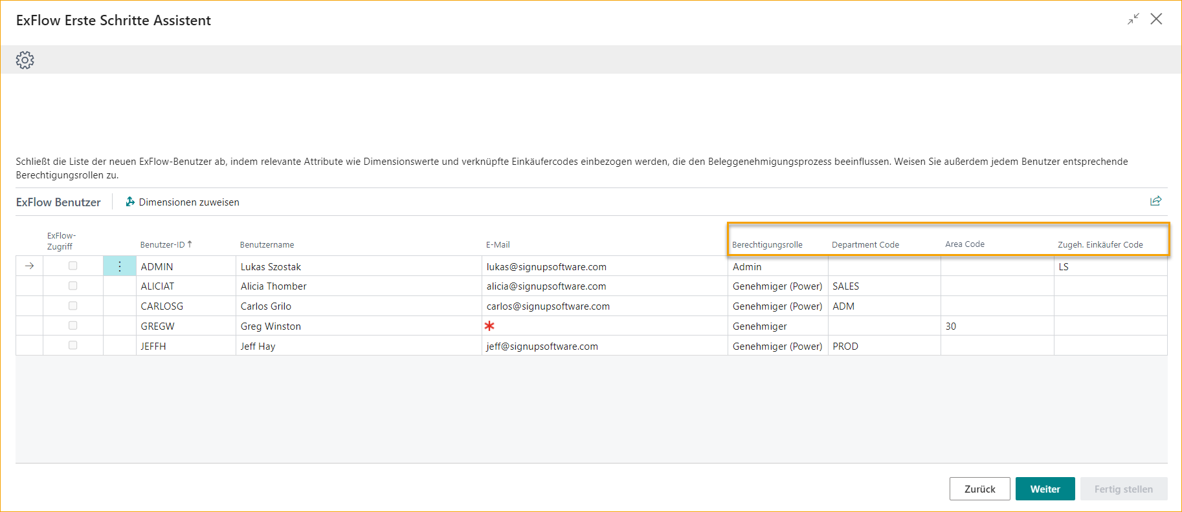Screen dimensions: 1182x512
Task: Click the Weiter button
Action: 1045,489
